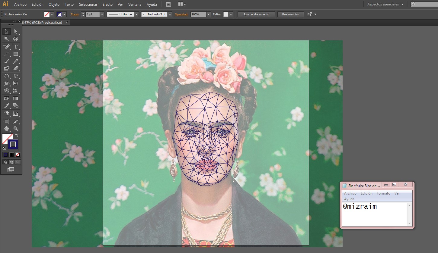Open the Objeto menu
Image resolution: width=438 pixels, height=253 pixels.
click(54, 5)
